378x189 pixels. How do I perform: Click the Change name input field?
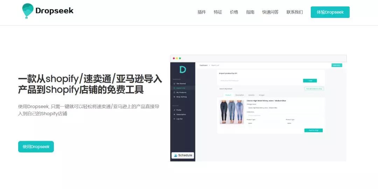pyautogui.click(x=284, y=108)
